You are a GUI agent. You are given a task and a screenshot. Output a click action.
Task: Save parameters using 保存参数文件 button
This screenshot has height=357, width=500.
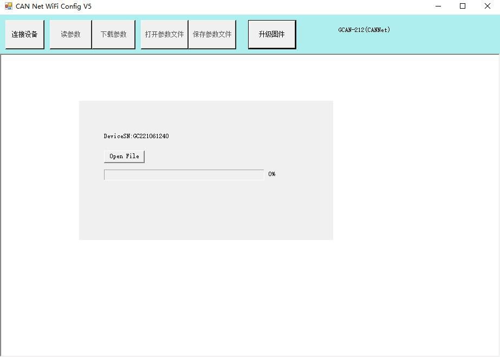tap(212, 34)
